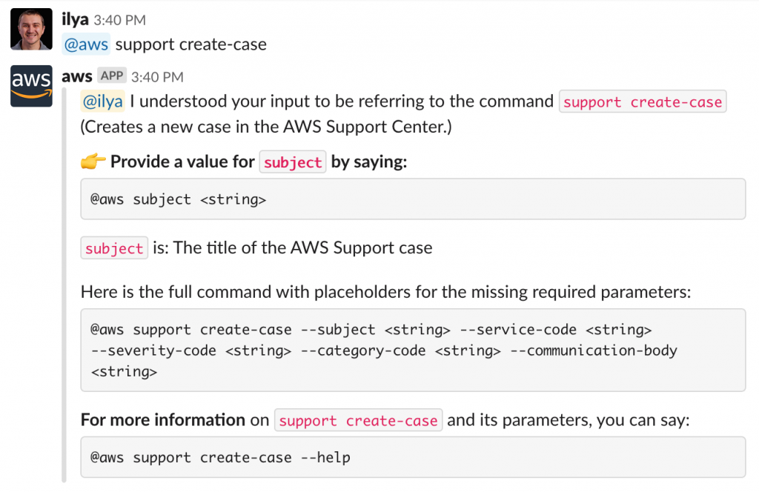Click the subject chip below the code block
The image size is (759, 492).
pos(113,247)
